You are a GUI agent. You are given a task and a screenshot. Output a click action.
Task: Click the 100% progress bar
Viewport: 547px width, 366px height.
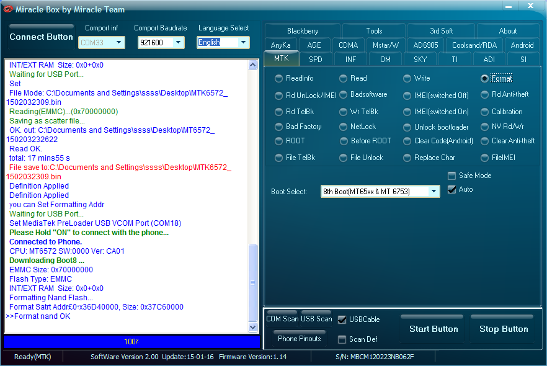(131, 342)
